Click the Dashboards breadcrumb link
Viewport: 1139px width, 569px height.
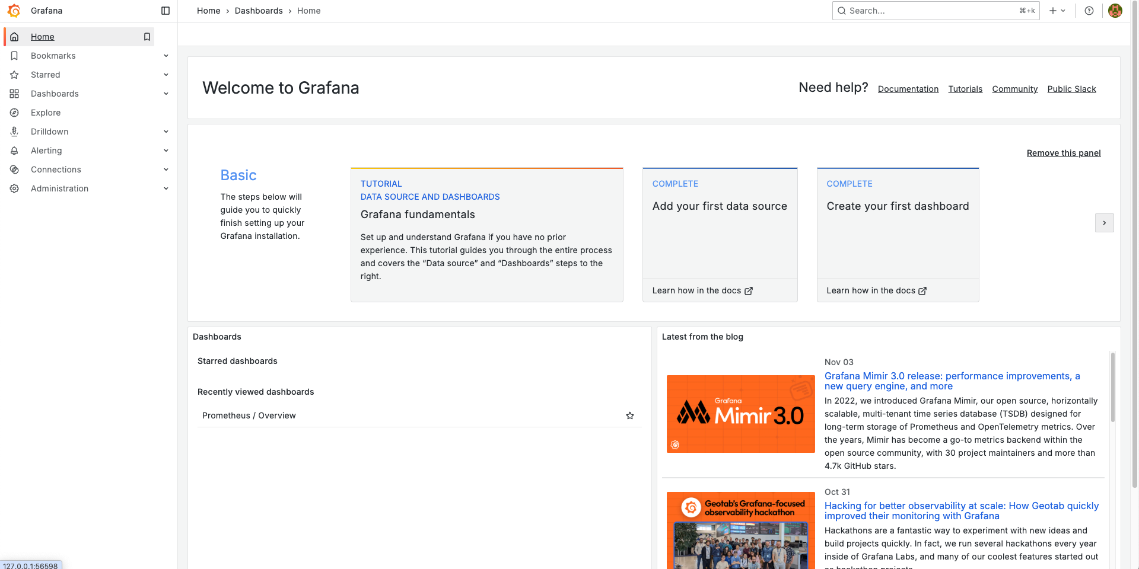pyautogui.click(x=259, y=11)
